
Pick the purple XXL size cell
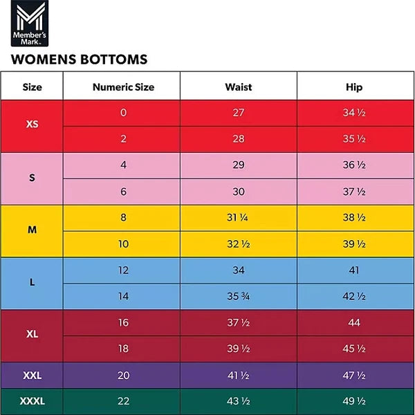[x=33, y=375]
